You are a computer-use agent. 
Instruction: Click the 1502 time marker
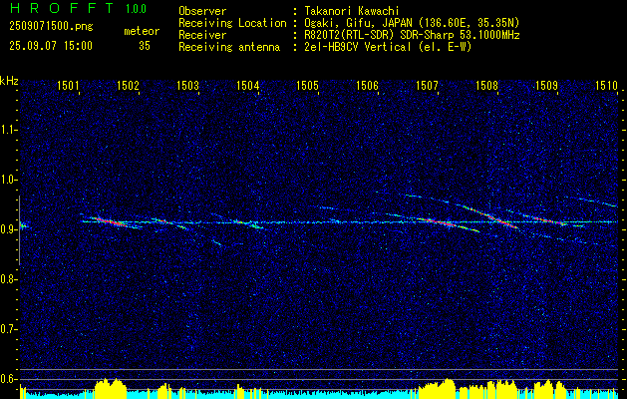point(128,85)
